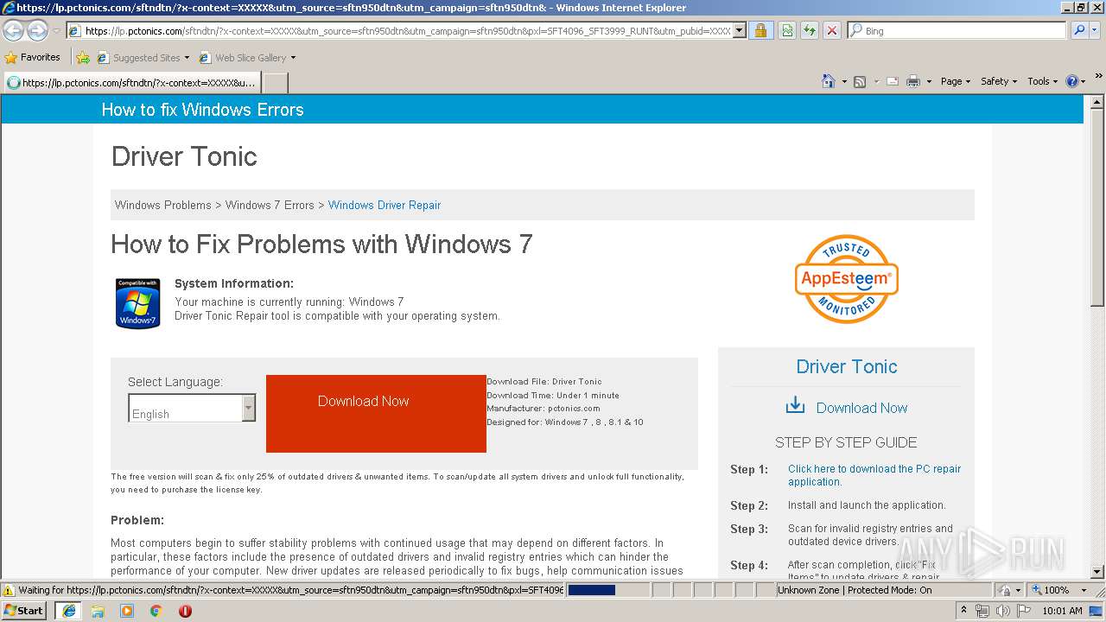Expand the Home button dropdown arrow

(844, 81)
